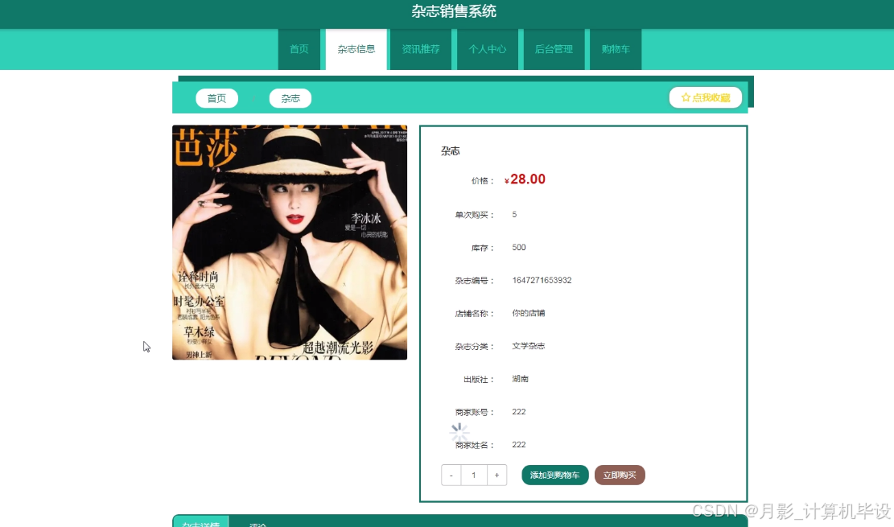Click the quantity input field

(x=474, y=475)
